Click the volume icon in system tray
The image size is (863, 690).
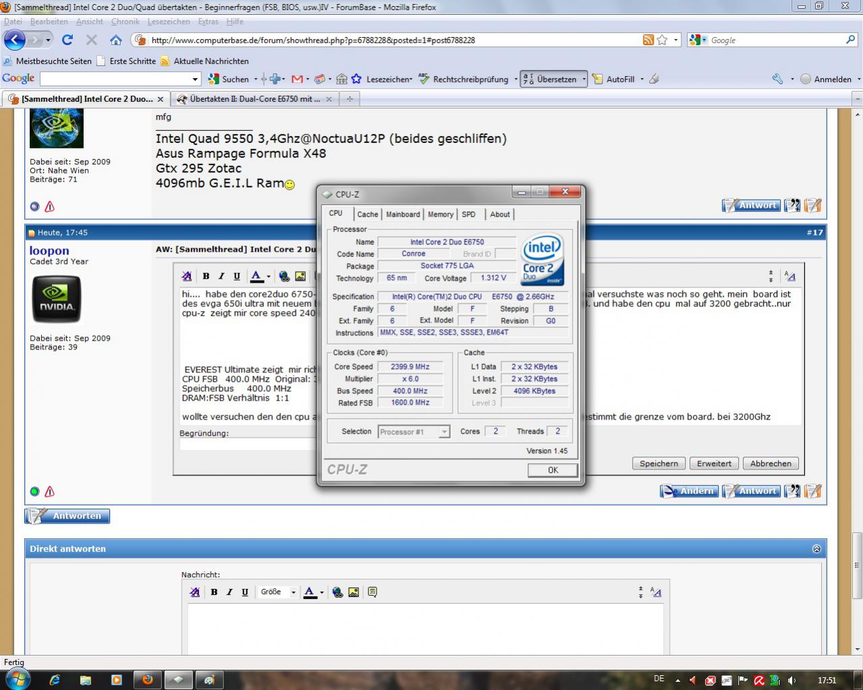(x=791, y=680)
